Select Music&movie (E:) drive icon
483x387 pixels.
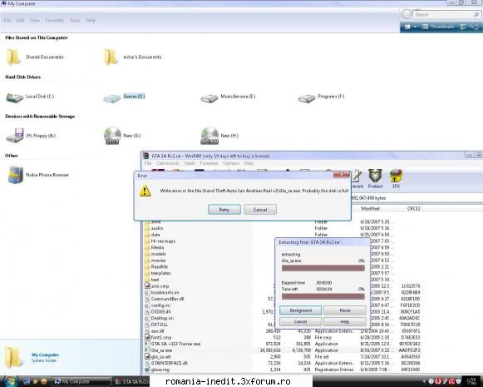pyautogui.click(x=209, y=98)
